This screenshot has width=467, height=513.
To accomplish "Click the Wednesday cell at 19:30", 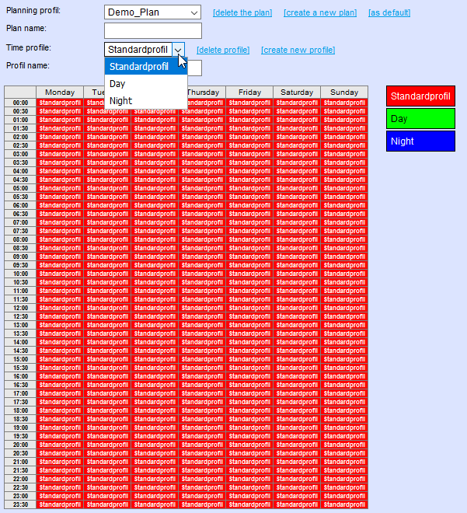I will pyautogui.click(x=155, y=436).
